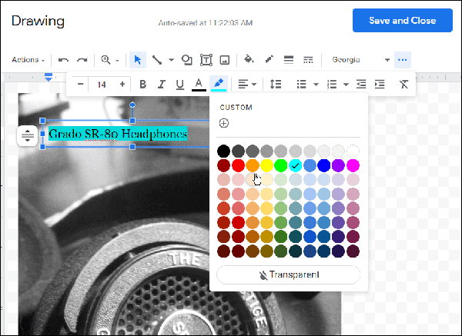Increase font size with plus

click(x=122, y=85)
